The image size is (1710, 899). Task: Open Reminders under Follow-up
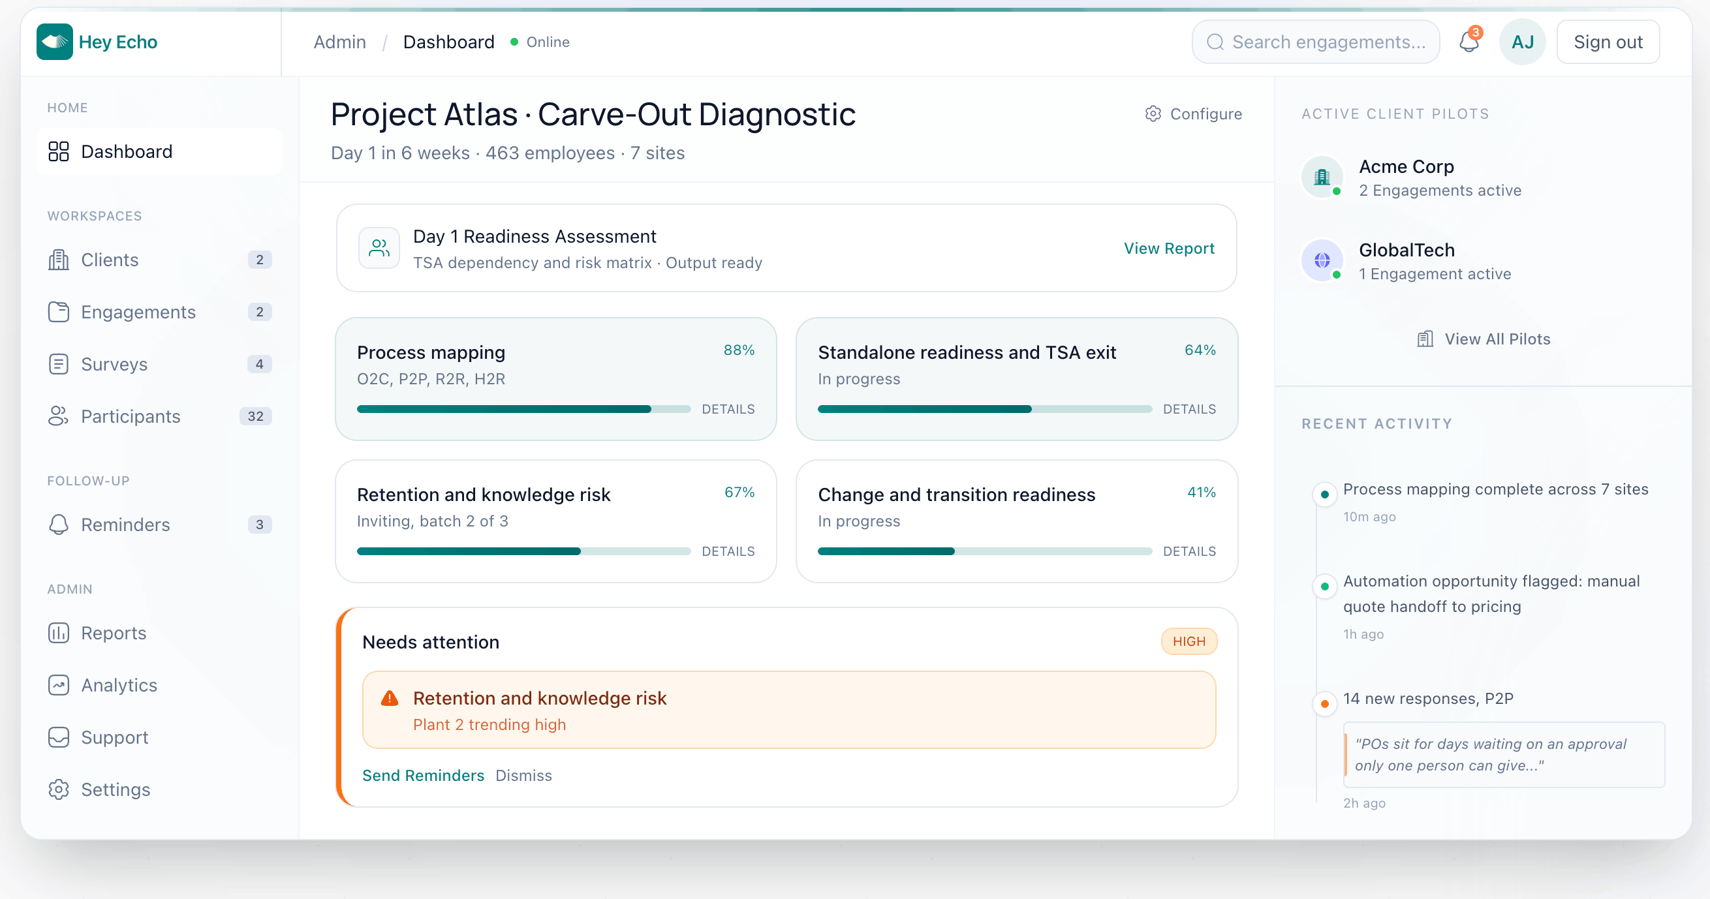pos(159,525)
